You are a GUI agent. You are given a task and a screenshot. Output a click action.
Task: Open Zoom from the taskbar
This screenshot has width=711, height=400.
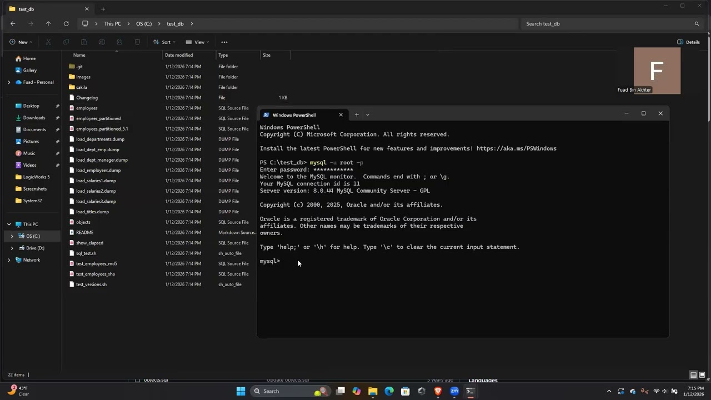coord(454,391)
